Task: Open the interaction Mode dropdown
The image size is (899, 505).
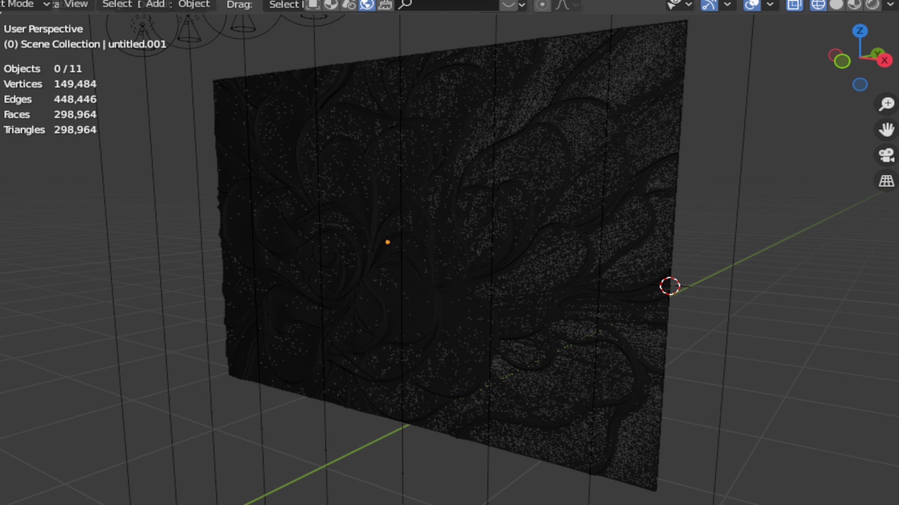Action: click(x=25, y=4)
